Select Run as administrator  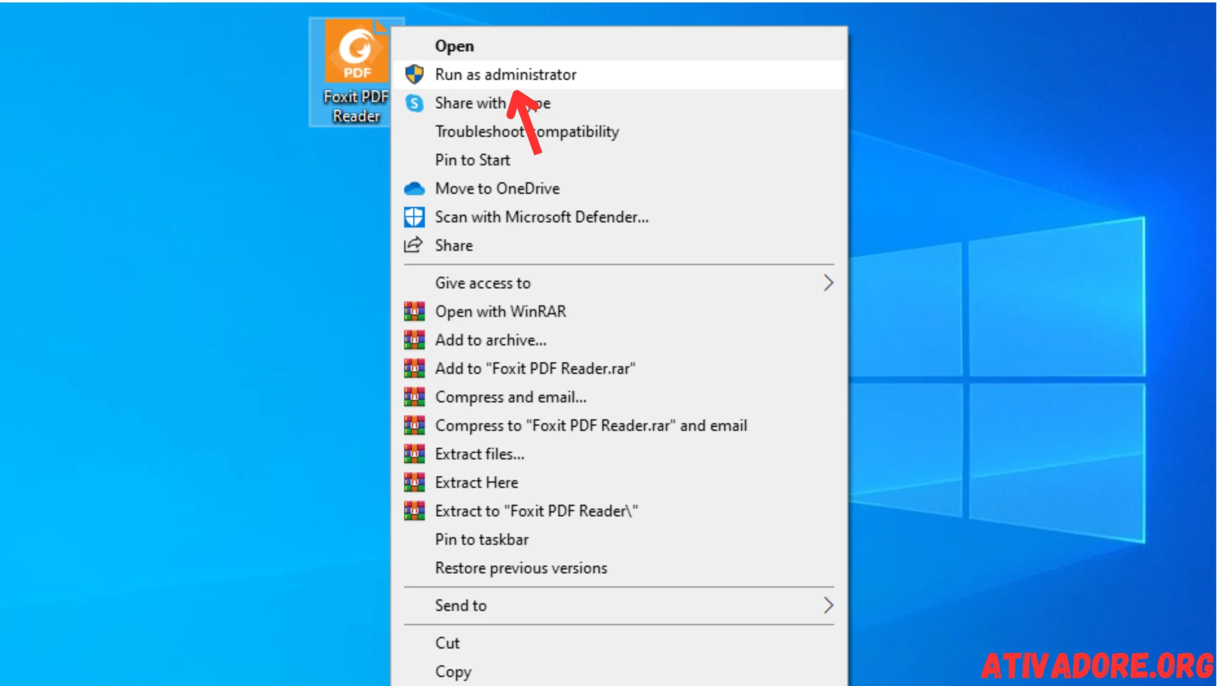619,74
